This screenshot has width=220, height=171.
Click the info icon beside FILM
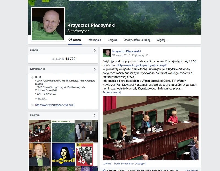32,78
